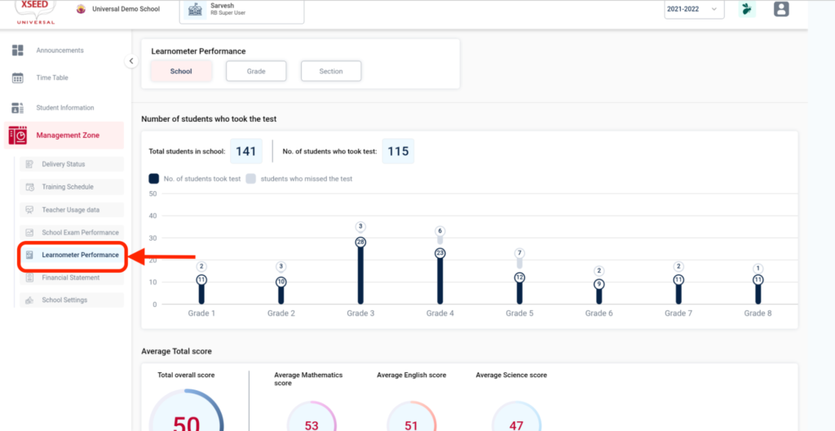This screenshot has height=431, width=835.
Task: Click the School Exam Performance icon
Action: click(30, 233)
